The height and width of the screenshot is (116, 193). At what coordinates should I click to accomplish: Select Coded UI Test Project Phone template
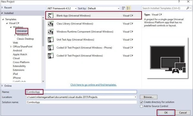(x=94, y=48)
